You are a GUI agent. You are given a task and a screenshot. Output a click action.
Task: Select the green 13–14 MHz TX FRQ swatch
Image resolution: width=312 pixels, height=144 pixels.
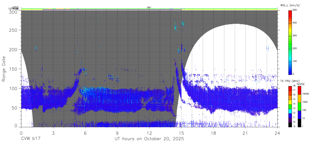point(290,106)
